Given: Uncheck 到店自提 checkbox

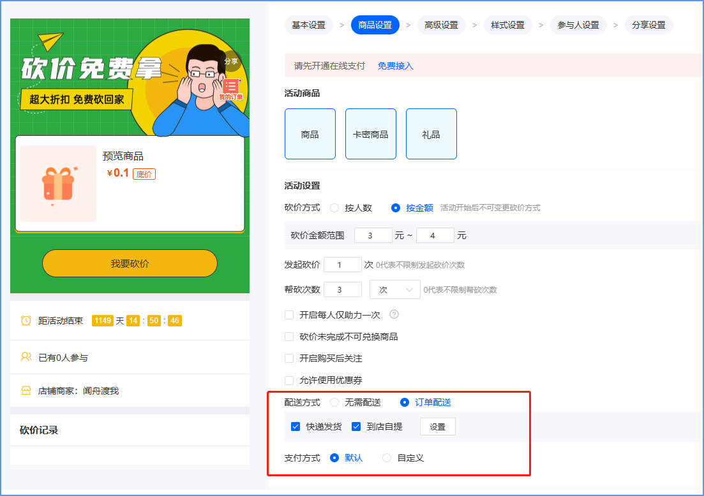Looking at the screenshot, I should tap(356, 427).
